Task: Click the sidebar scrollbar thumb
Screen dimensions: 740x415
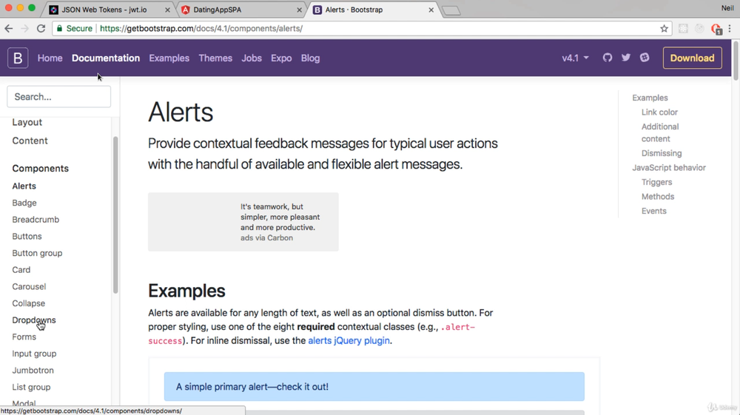Action: [115, 215]
